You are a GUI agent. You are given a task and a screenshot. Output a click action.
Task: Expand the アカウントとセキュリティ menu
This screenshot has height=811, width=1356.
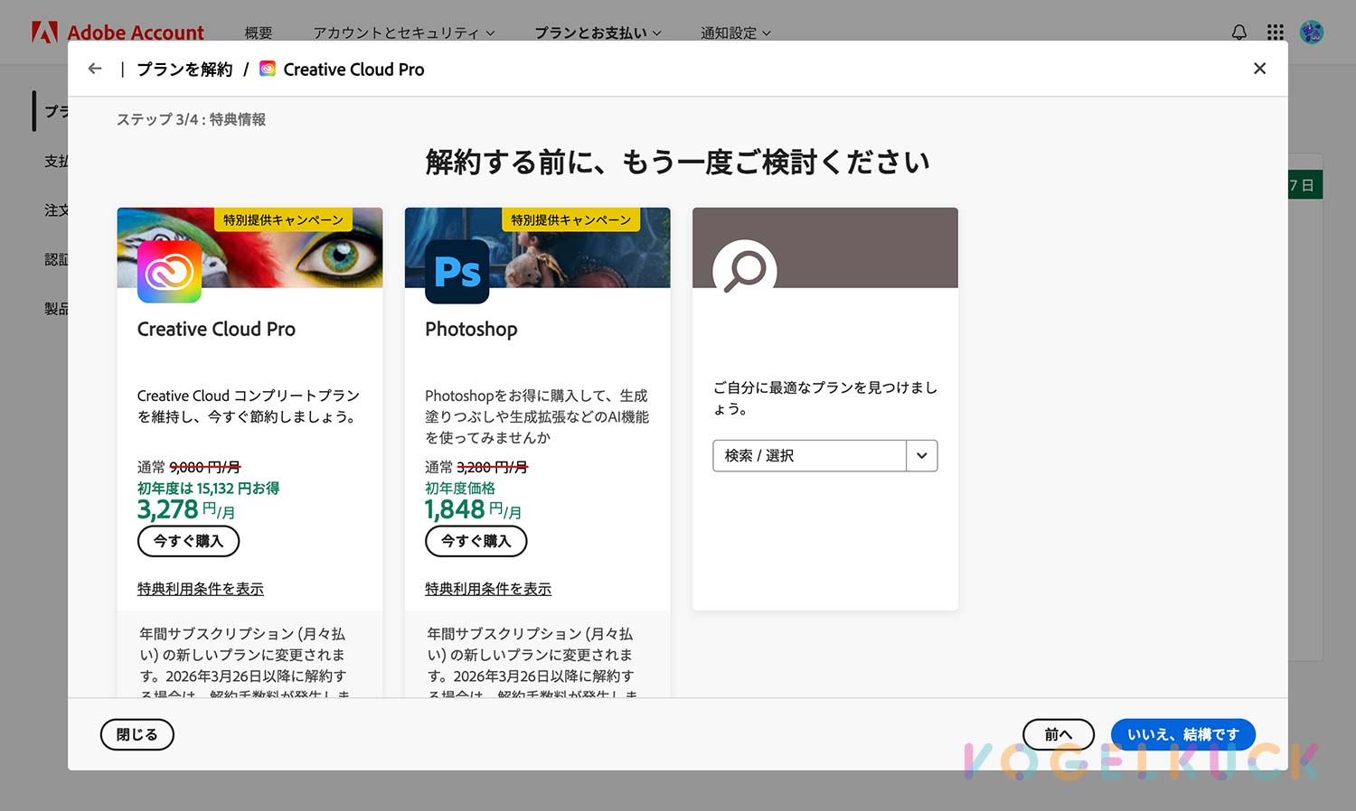[x=401, y=33]
